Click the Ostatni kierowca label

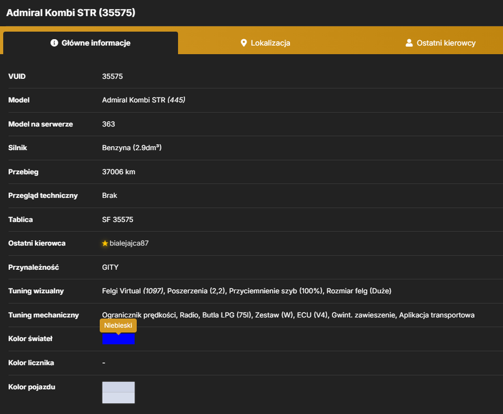37,243
